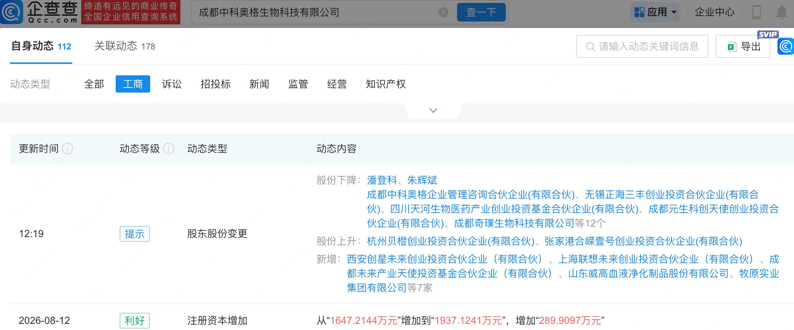Click the 2026-08-12 date cell
Viewport: 794px width, 330px height.
(44, 320)
